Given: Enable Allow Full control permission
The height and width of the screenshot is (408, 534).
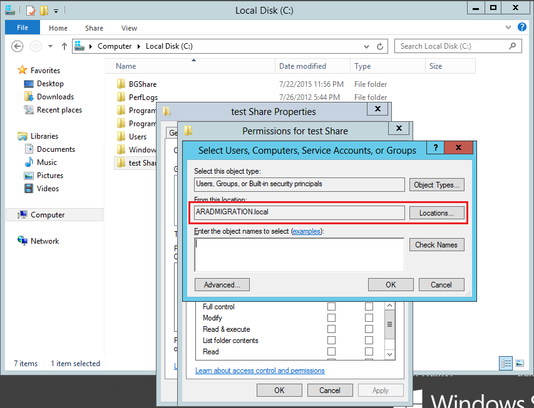Looking at the screenshot, I should click(331, 306).
